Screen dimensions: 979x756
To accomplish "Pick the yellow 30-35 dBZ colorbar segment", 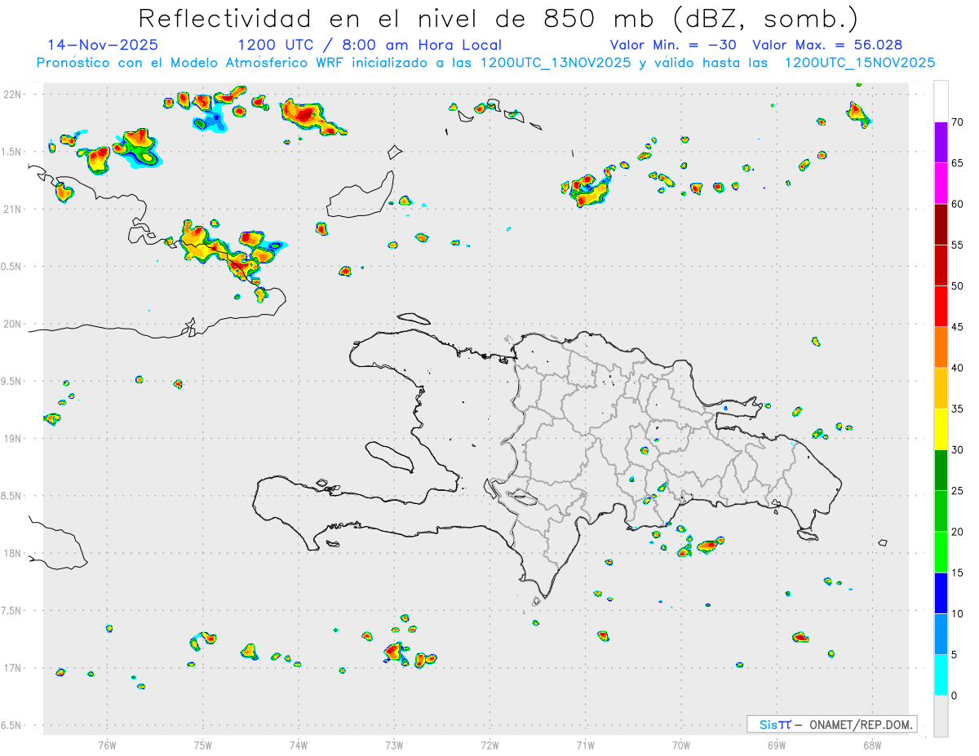I will pyautogui.click(x=941, y=429).
